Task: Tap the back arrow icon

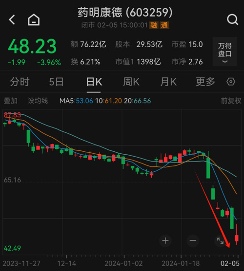Action: point(12,19)
